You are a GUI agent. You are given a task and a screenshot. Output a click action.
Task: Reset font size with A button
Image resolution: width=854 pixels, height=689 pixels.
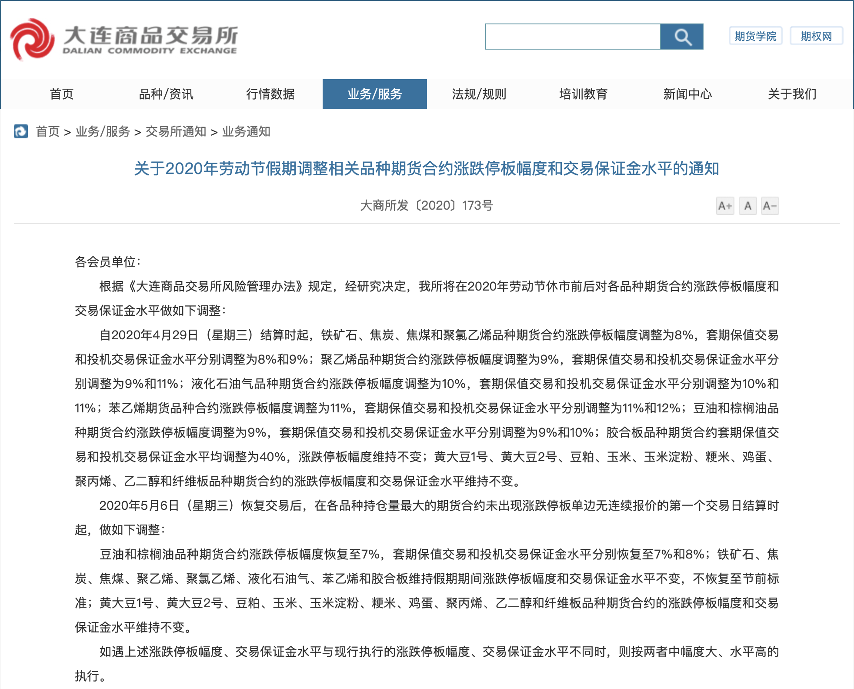(x=748, y=206)
